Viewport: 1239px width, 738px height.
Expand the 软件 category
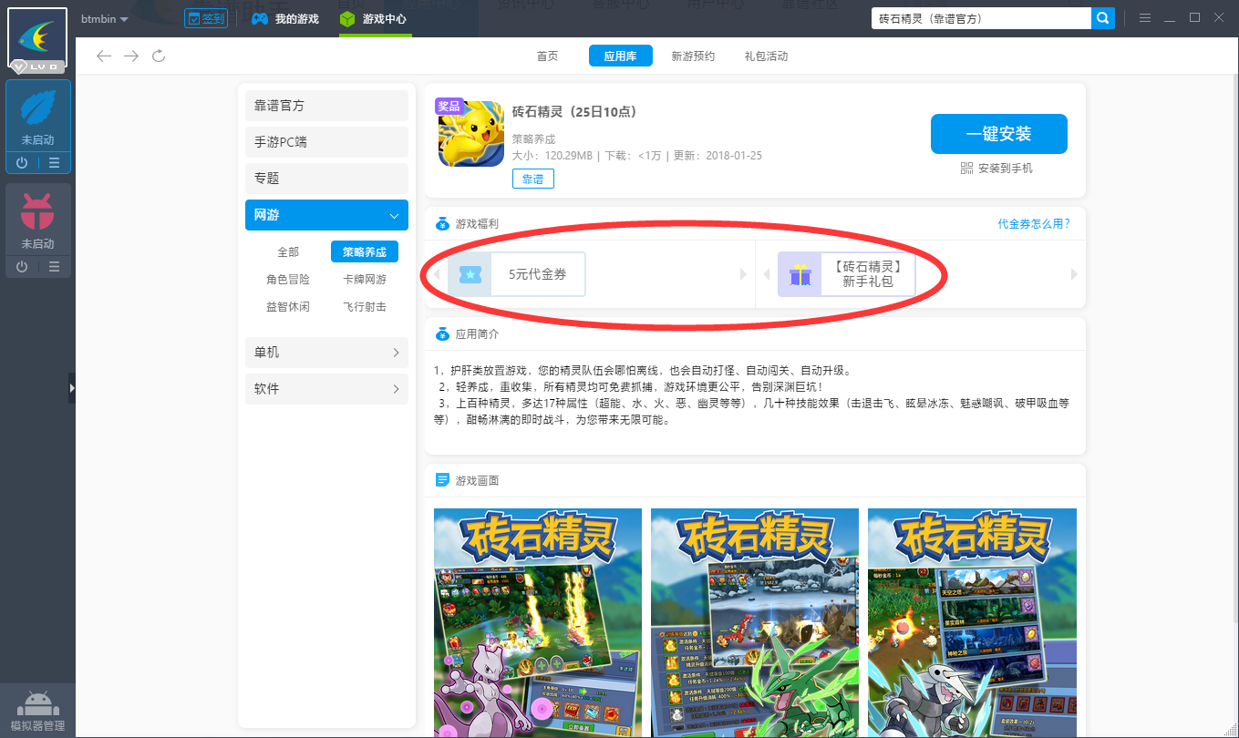point(326,388)
